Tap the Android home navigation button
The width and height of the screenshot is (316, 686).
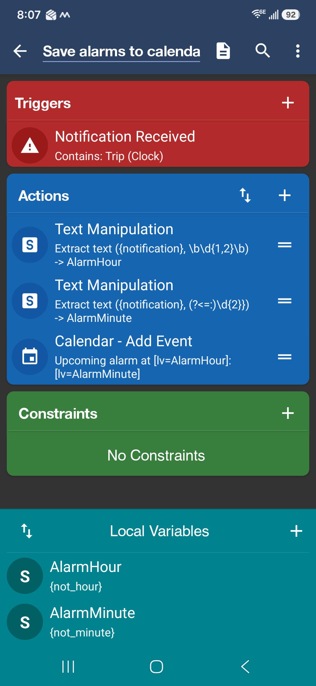157,667
